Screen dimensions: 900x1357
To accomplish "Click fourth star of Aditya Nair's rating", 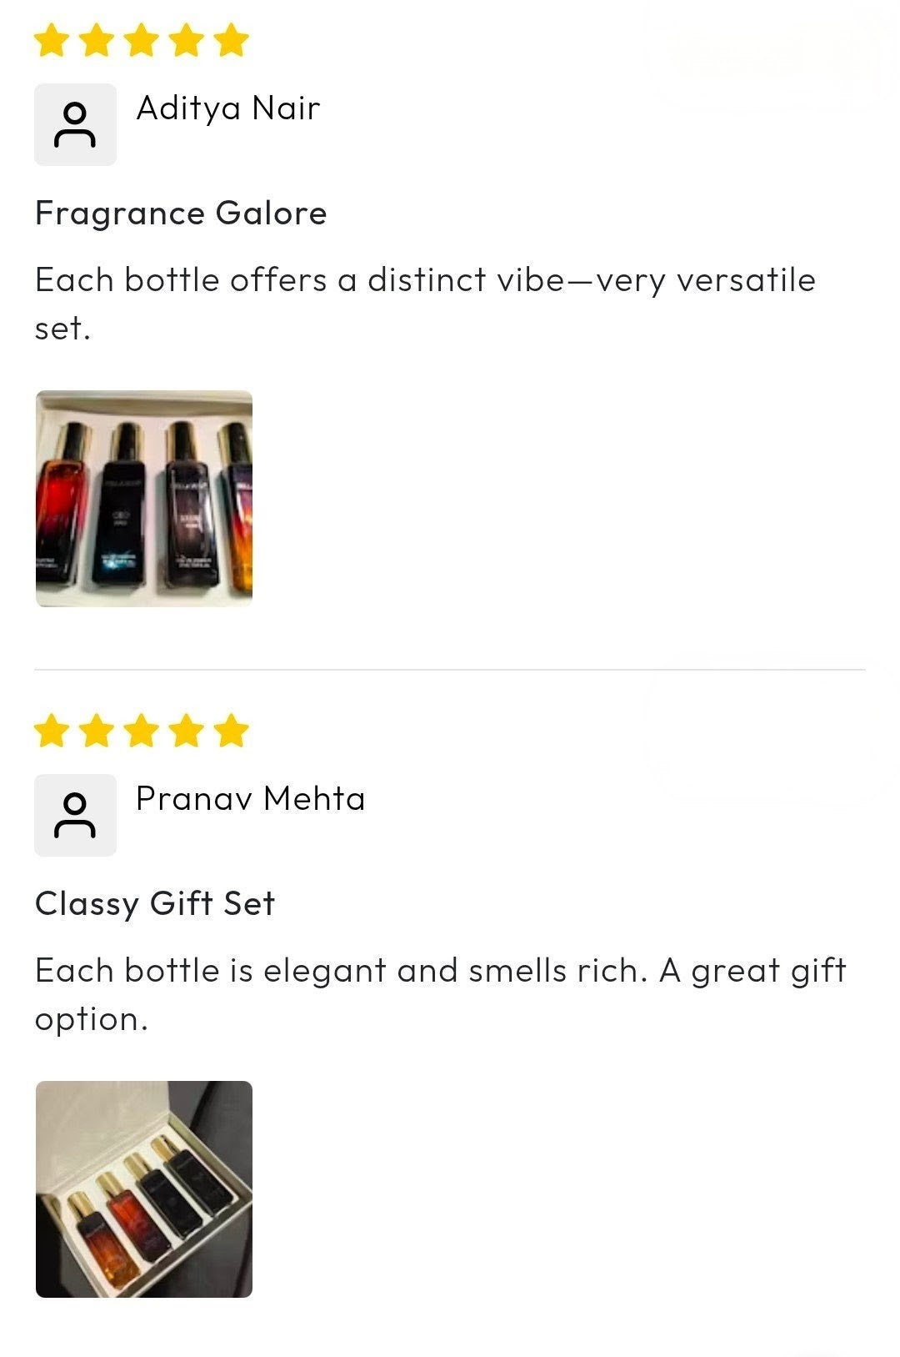I will point(187,40).
